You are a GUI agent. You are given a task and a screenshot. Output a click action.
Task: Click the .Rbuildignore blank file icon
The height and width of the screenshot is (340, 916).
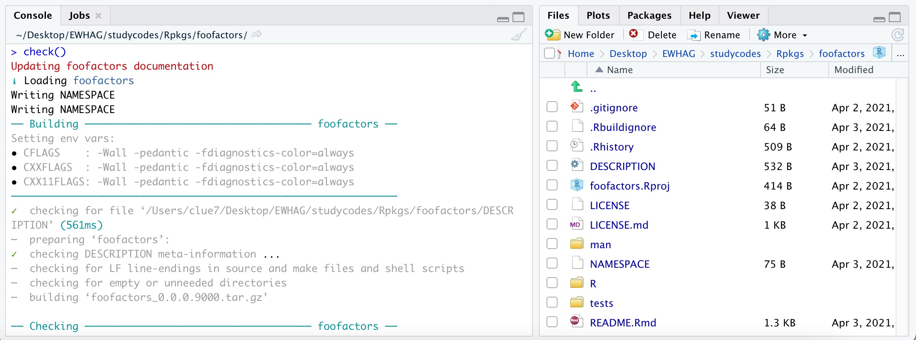pyautogui.click(x=578, y=126)
